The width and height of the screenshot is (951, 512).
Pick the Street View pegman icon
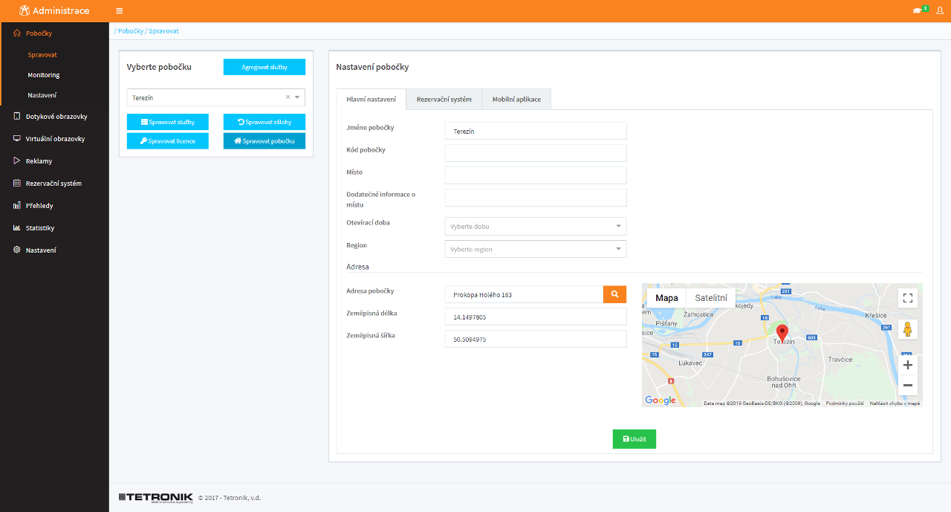click(907, 329)
